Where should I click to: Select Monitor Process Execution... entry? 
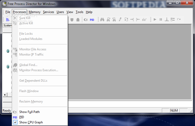pyautogui.click(x=40, y=70)
